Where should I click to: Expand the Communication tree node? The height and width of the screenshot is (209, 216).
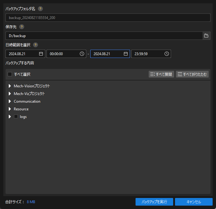coord(10,101)
